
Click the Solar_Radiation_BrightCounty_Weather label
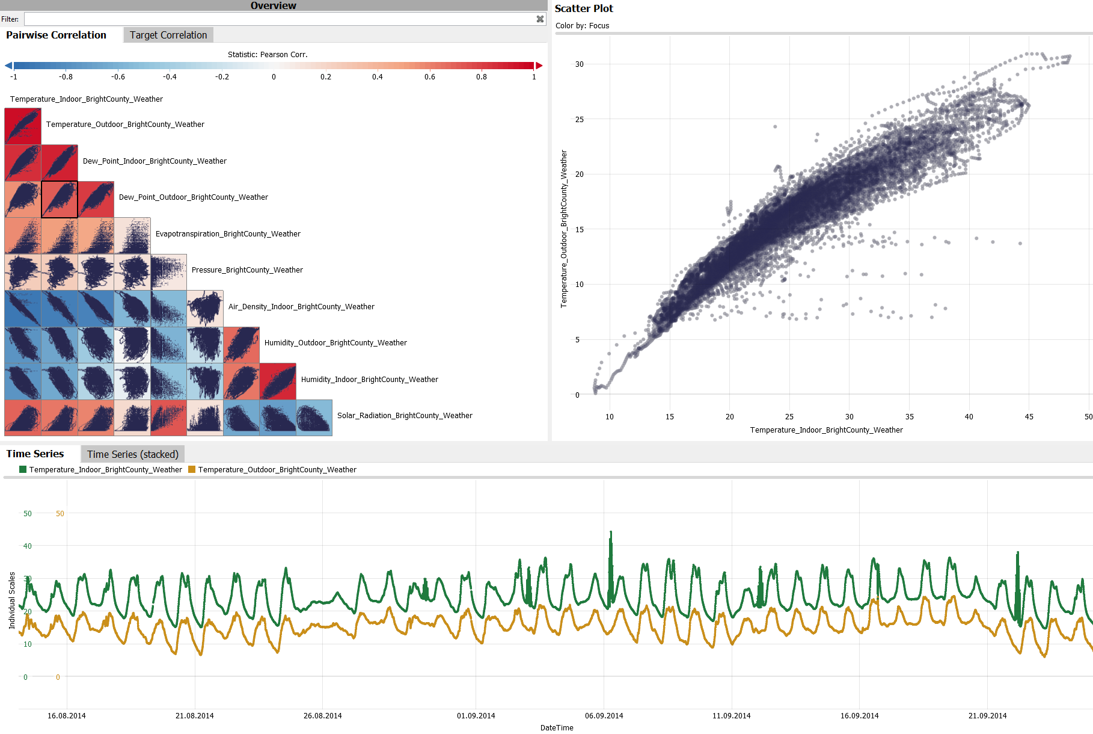coord(406,415)
